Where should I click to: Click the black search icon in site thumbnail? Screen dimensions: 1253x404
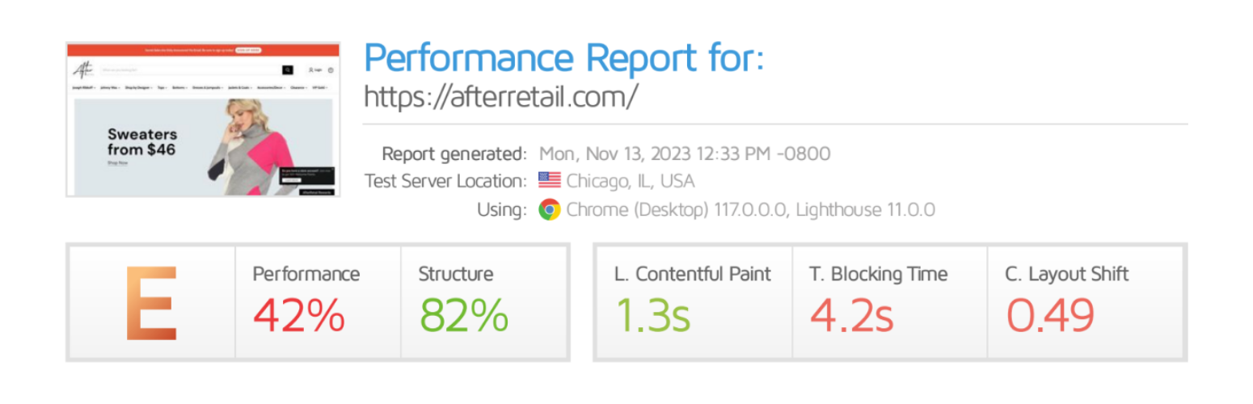pyautogui.click(x=287, y=69)
